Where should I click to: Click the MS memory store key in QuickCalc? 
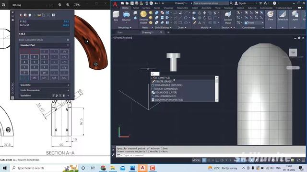click(x=34, y=78)
